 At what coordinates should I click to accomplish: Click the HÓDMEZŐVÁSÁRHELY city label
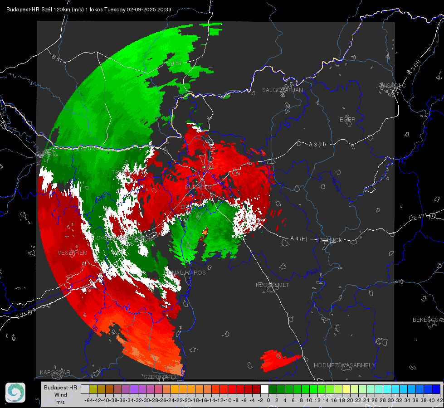pos(344,365)
